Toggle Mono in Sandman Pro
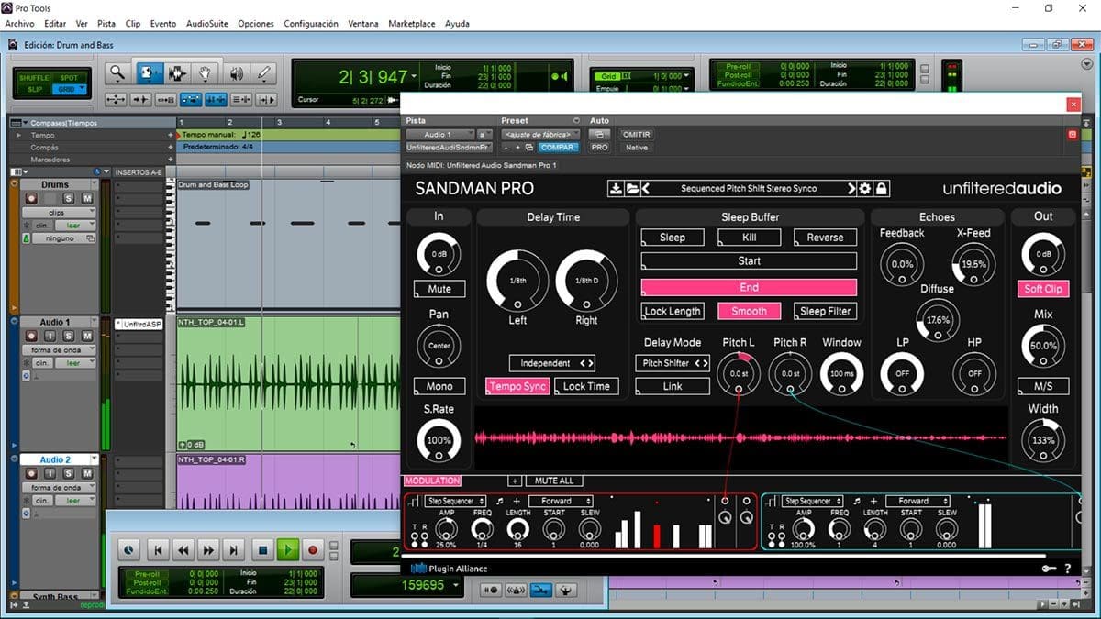This screenshot has height=619, width=1101. pos(439,386)
